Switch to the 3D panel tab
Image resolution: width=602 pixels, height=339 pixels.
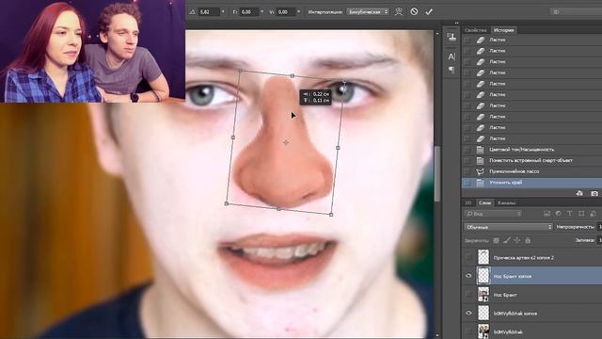coord(468,202)
